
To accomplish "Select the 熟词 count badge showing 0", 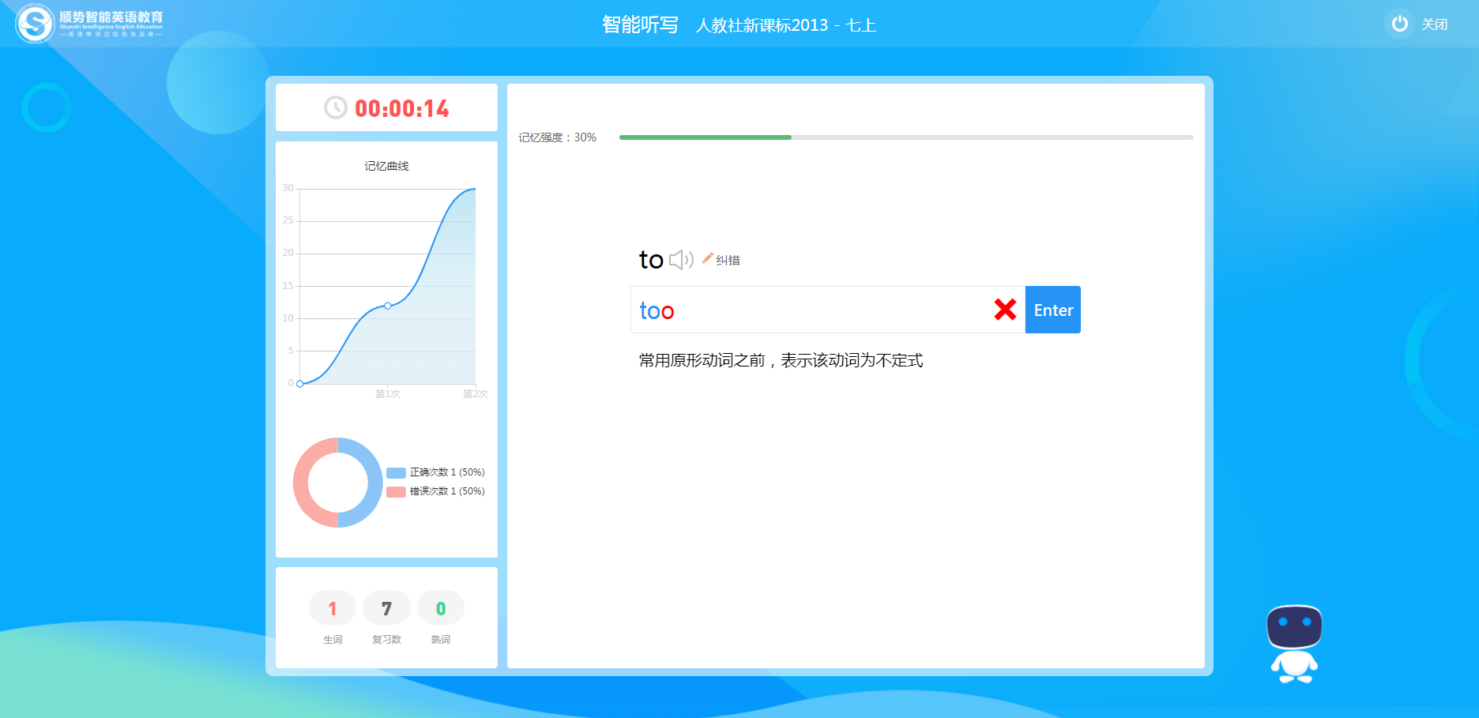I will 441,608.
